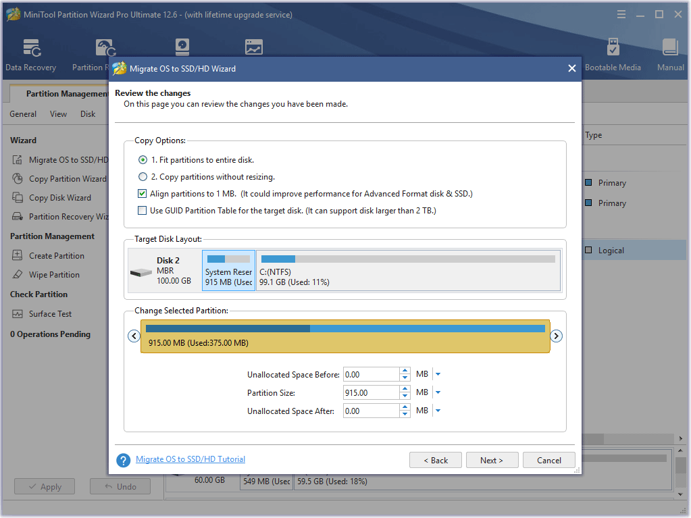Click 0 Operations Pending label
This screenshot has height=518, width=691.
[50, 334]
